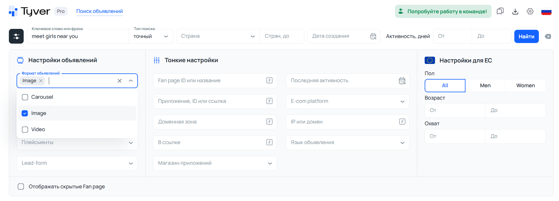Enable Отображать скрытые Fan page checkbox
Image resolution: width=559 pixels, height=201 pixels.
pos(21,187)
